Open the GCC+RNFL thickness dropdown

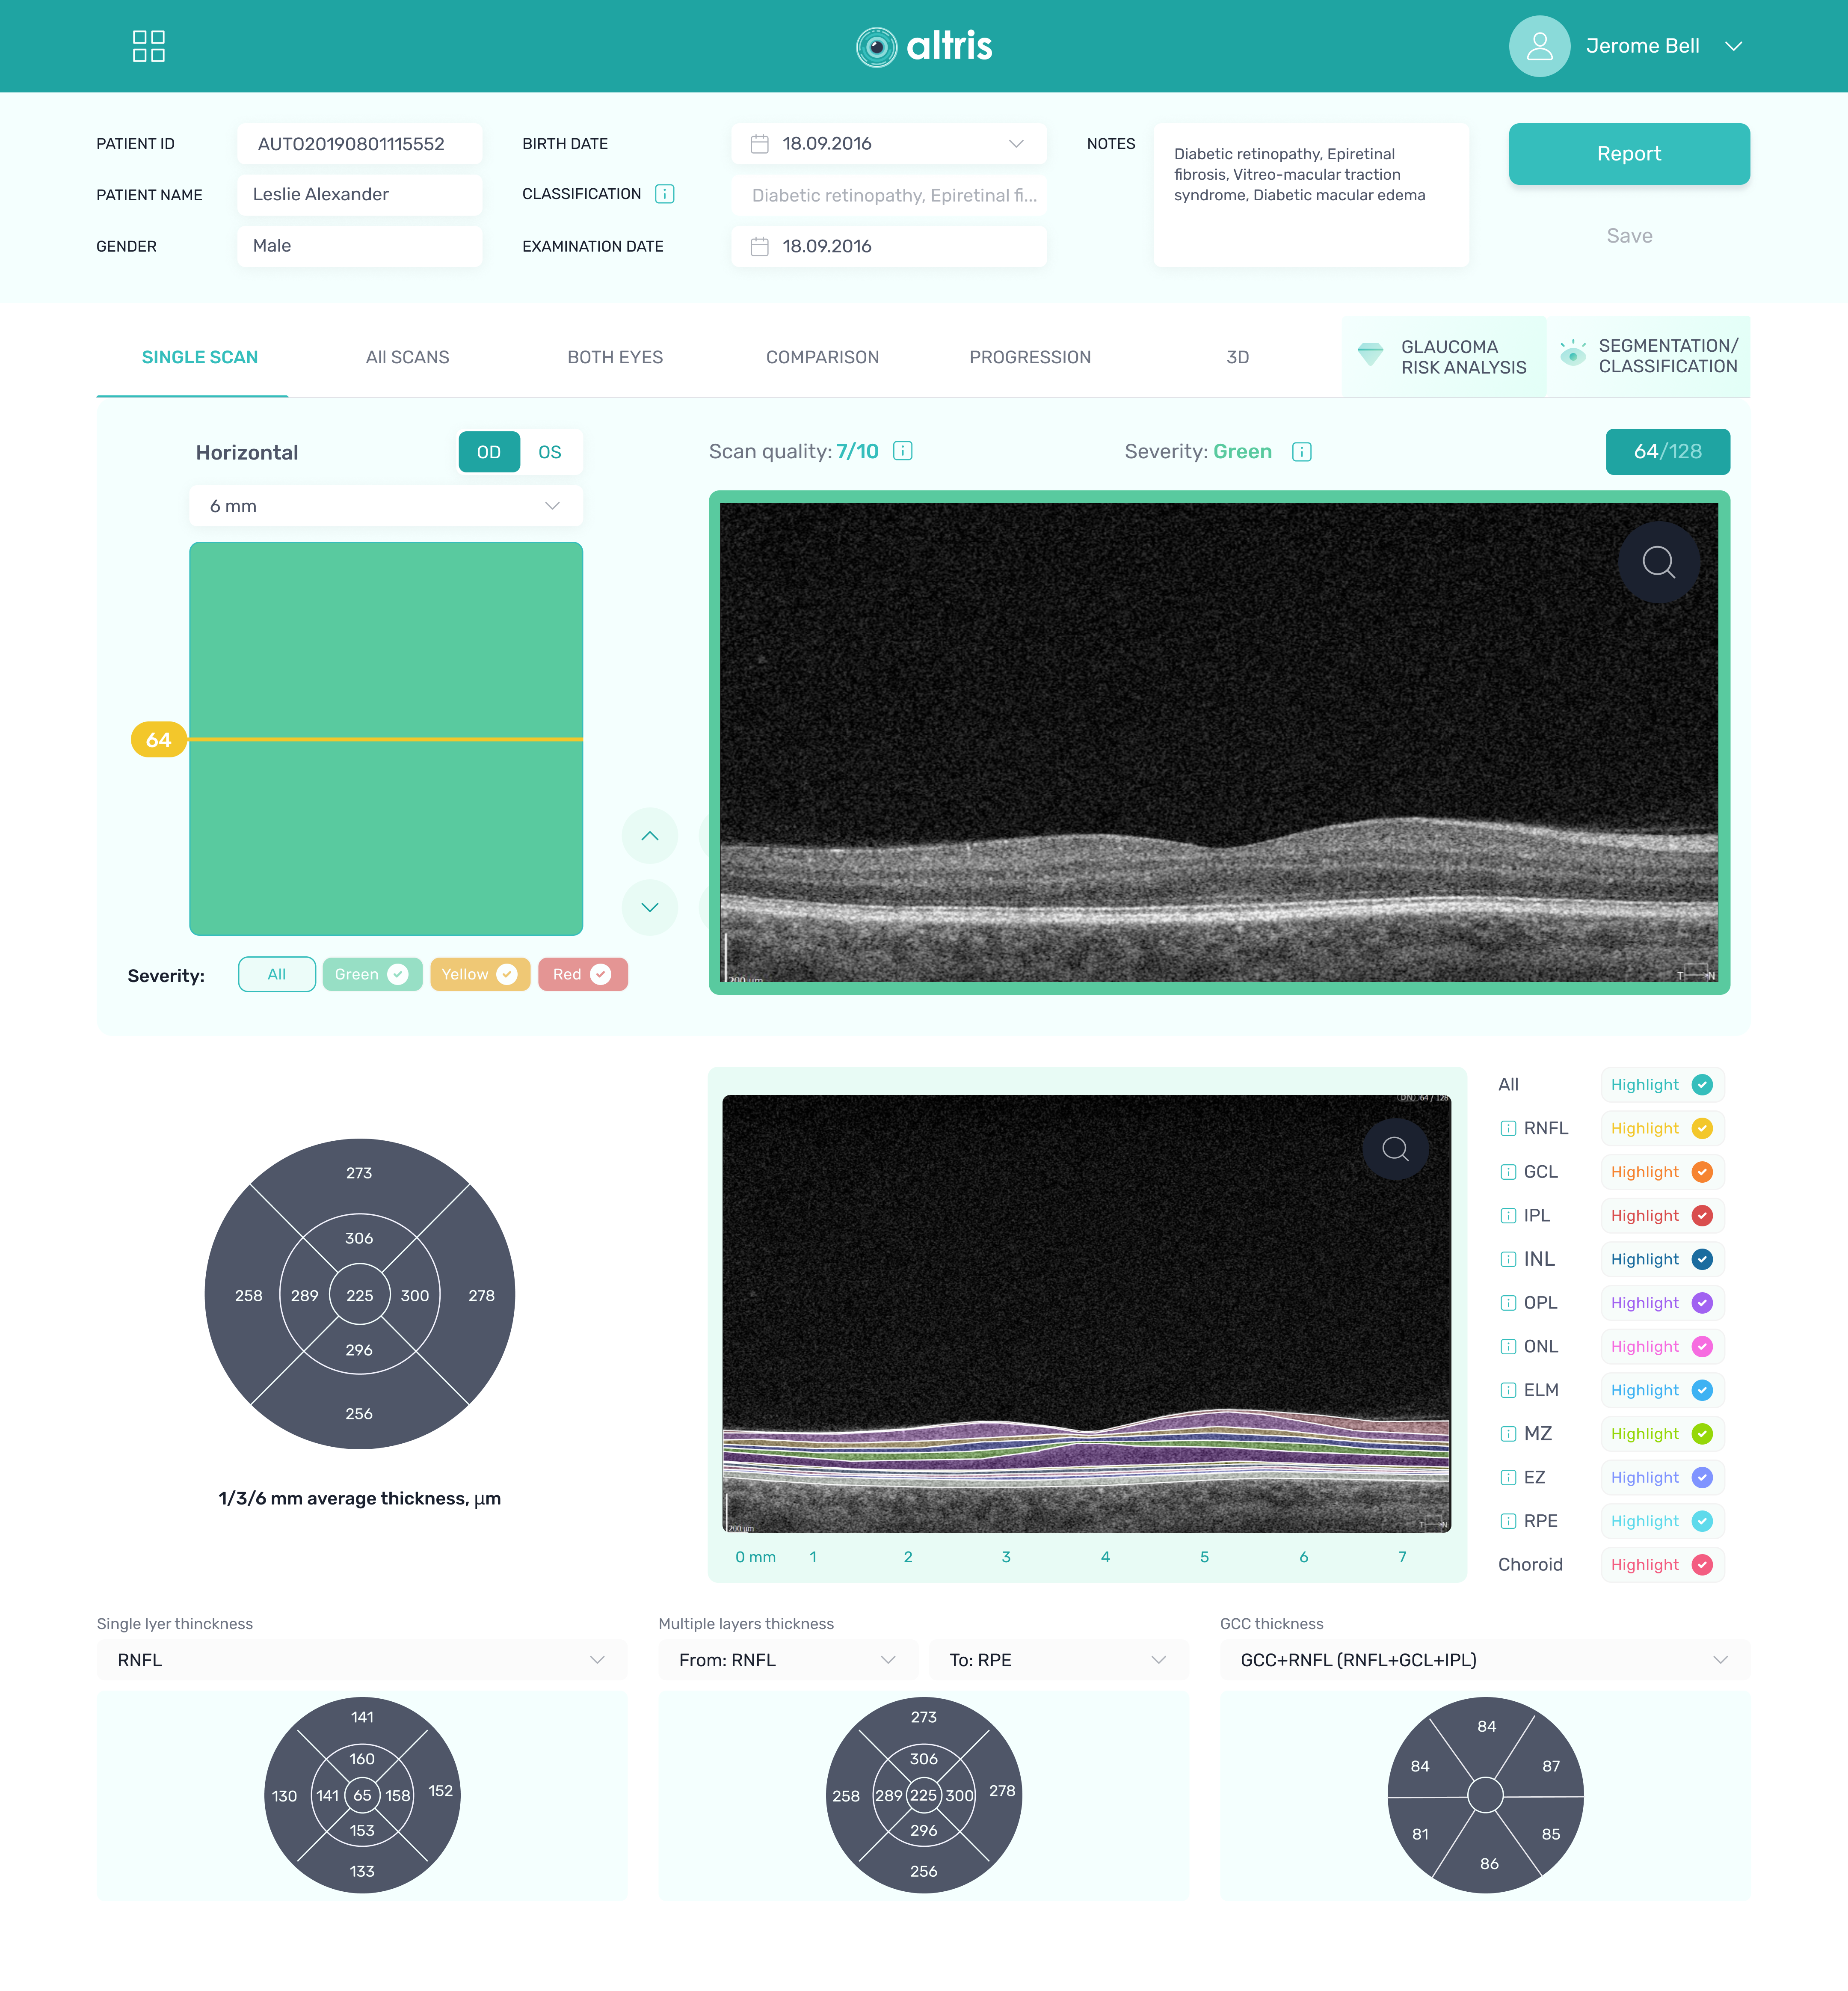pos(1484,1660)
